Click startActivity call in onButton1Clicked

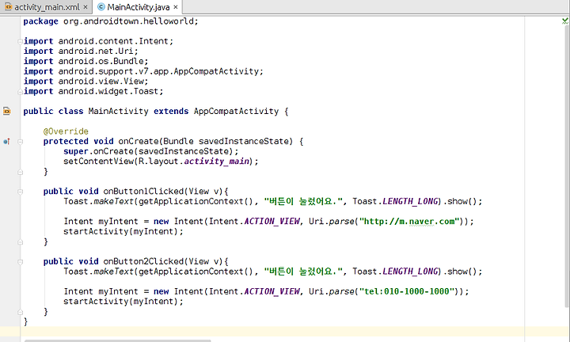[x=123, y=231]
